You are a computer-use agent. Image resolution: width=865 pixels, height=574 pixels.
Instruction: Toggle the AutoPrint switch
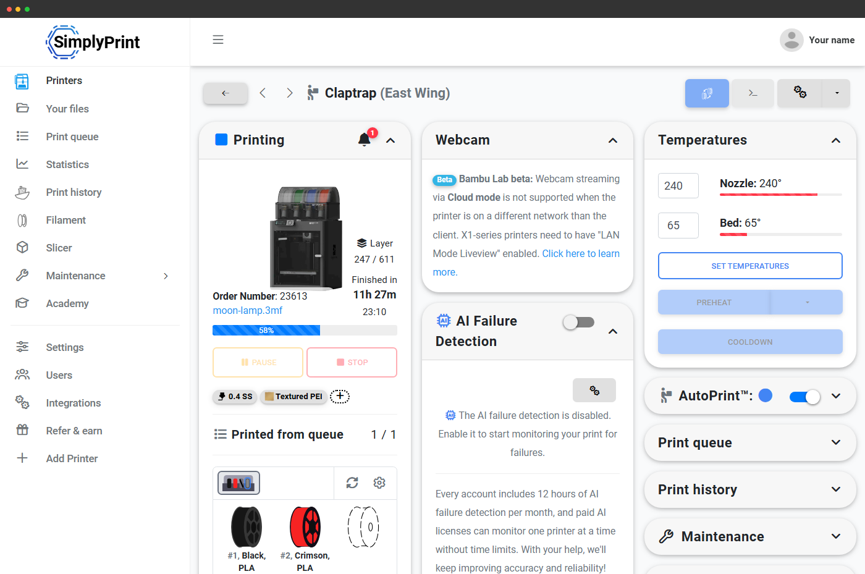pyautogui.click(x=805, y=397)
